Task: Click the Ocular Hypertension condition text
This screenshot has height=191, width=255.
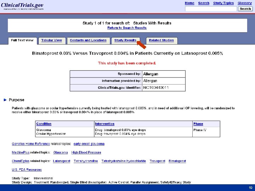Action: (x=51, y=134)
